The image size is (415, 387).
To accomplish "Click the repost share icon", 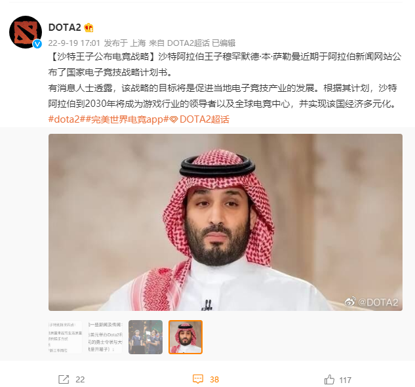I will (x=64, y=379).
